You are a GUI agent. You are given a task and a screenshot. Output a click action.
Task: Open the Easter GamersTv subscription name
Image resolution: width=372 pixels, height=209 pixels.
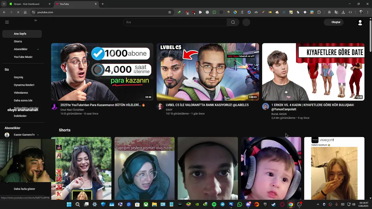coord(24,135)
